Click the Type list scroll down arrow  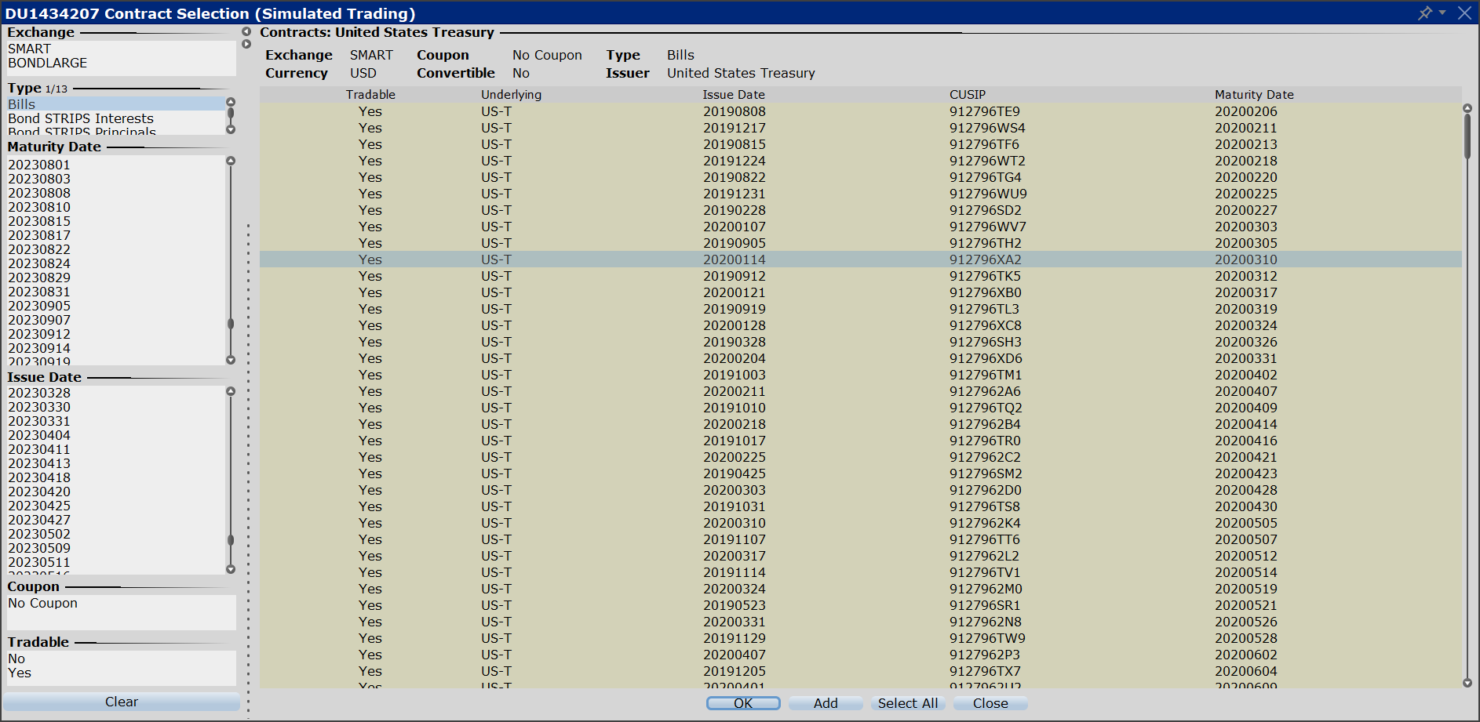(x=231, y=130)
